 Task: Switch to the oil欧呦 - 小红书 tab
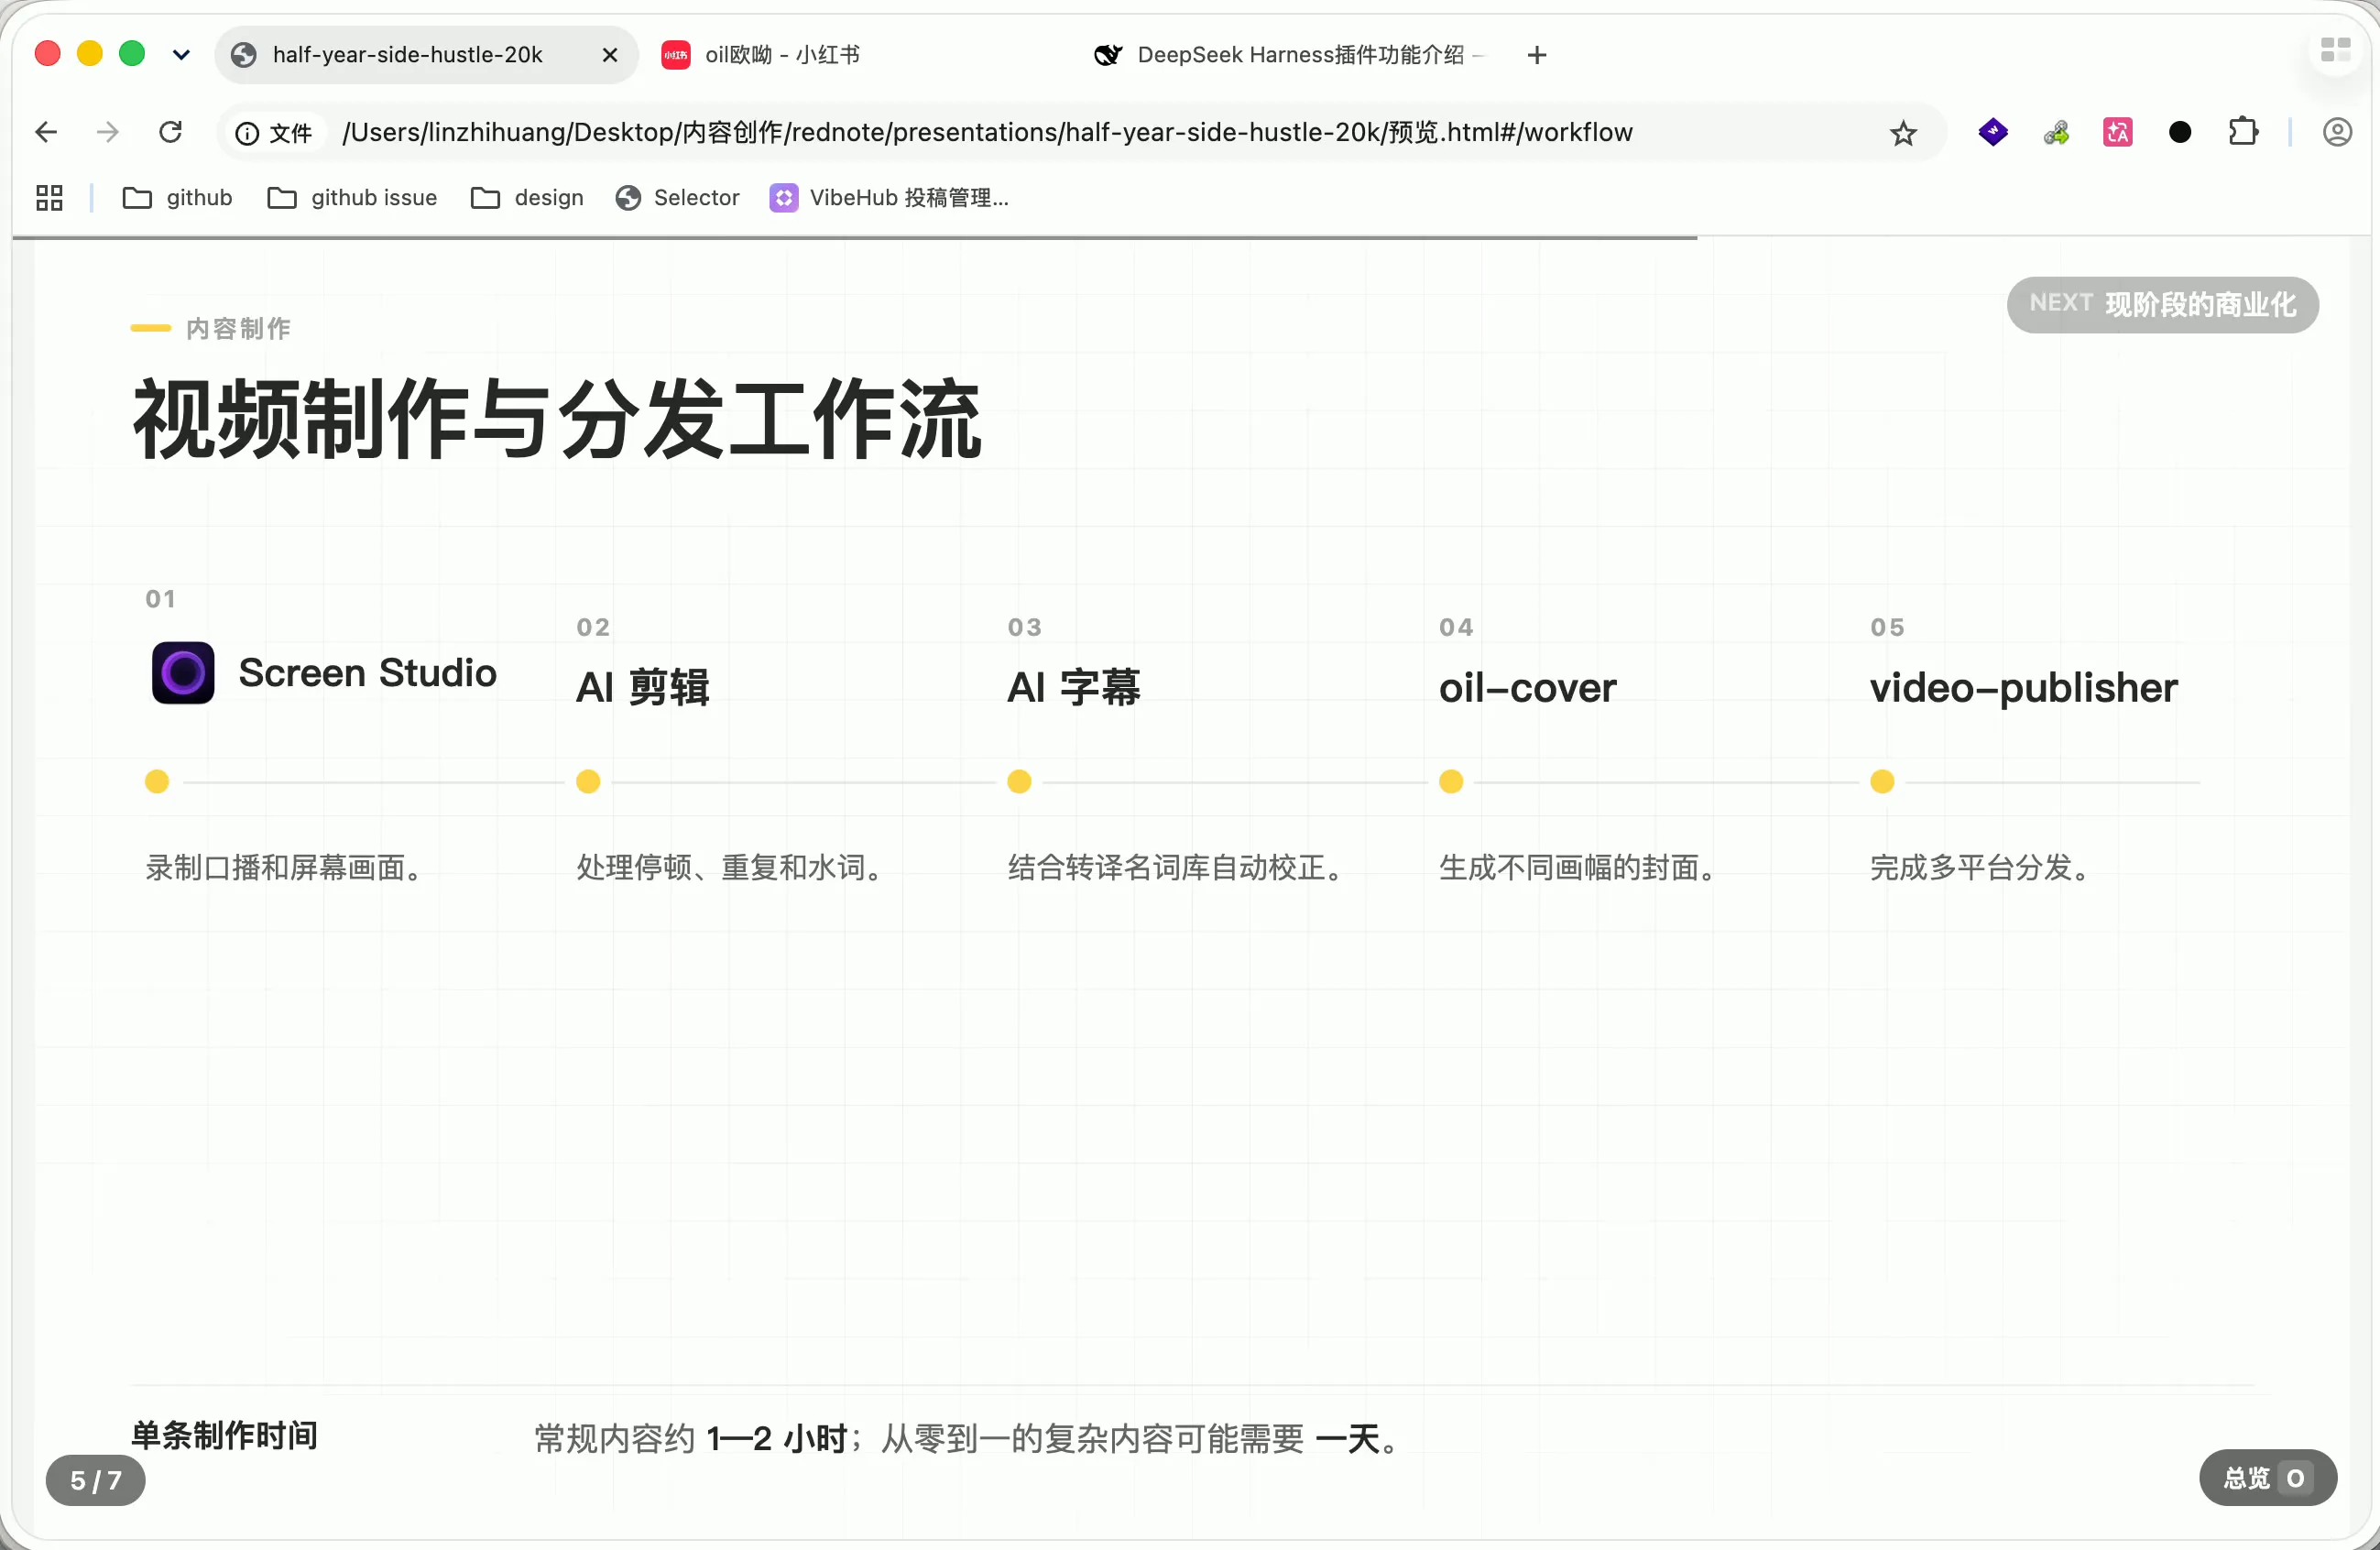coord(783,55)
